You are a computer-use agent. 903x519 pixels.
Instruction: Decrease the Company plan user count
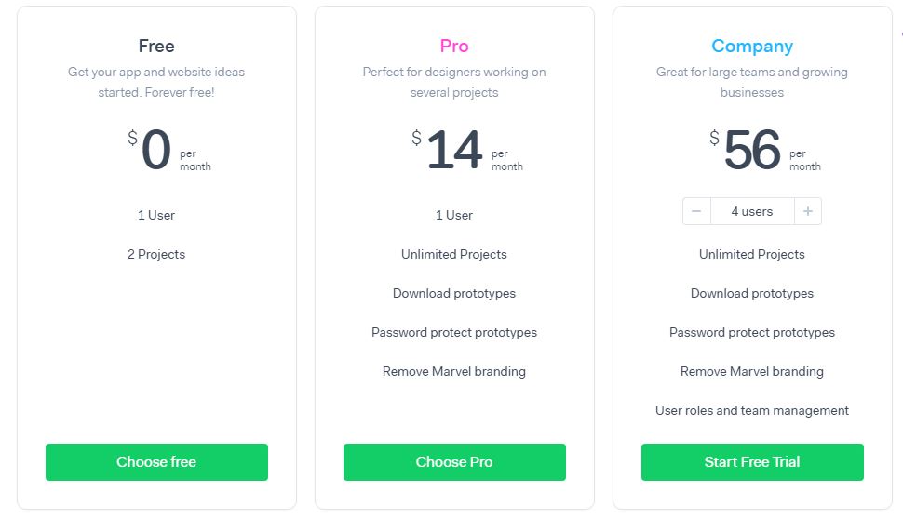696,211
